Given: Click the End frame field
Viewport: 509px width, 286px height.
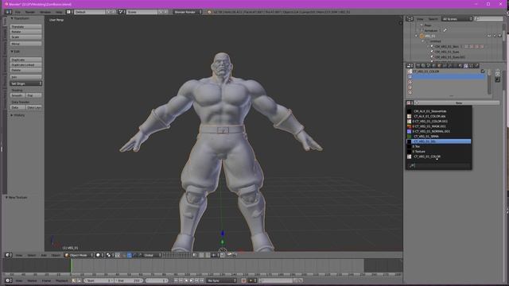Looking at the screenshot, I should click(x=129, y=280).
